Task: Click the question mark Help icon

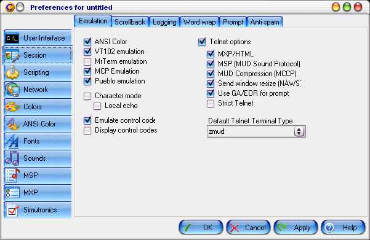Action: [329, 228]
